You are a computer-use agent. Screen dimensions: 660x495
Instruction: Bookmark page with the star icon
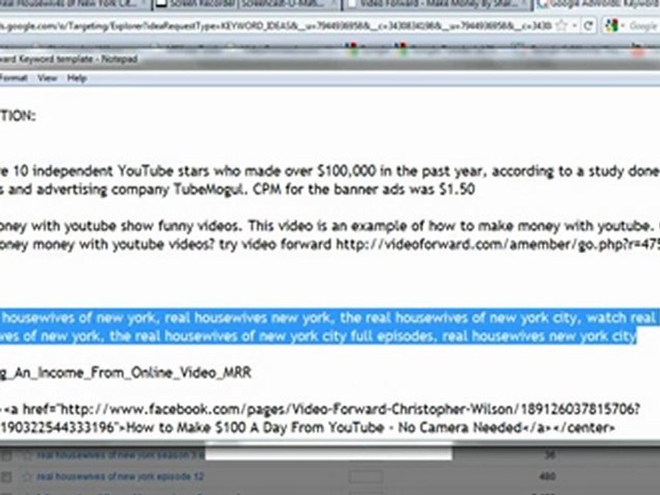pos(561,25)
